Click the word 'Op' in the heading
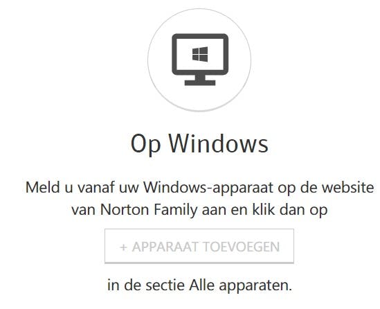380x309 pixels. [x=145, y=144]
